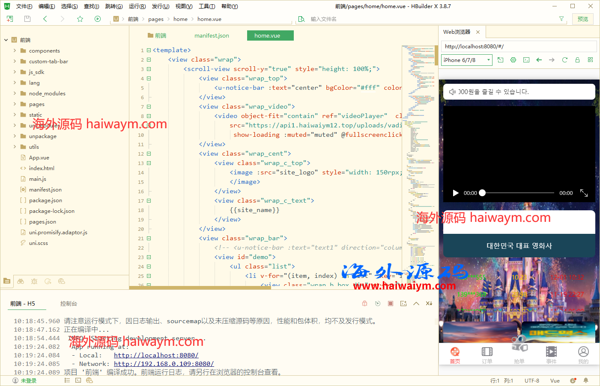This screenshot has height=386, width=600.
Task: Click the QR code icon in browser toolbar
Action: click(x=590, y=60)
